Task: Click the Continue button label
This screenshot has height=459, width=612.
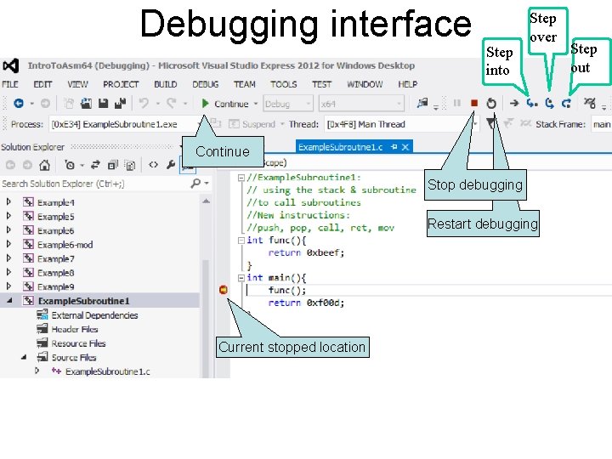Action: (231, 104)
